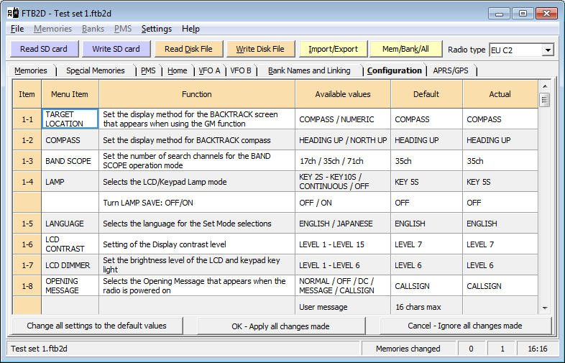Click the FTB2D app icon in title bar
The image size is (565, 363).
12,13
